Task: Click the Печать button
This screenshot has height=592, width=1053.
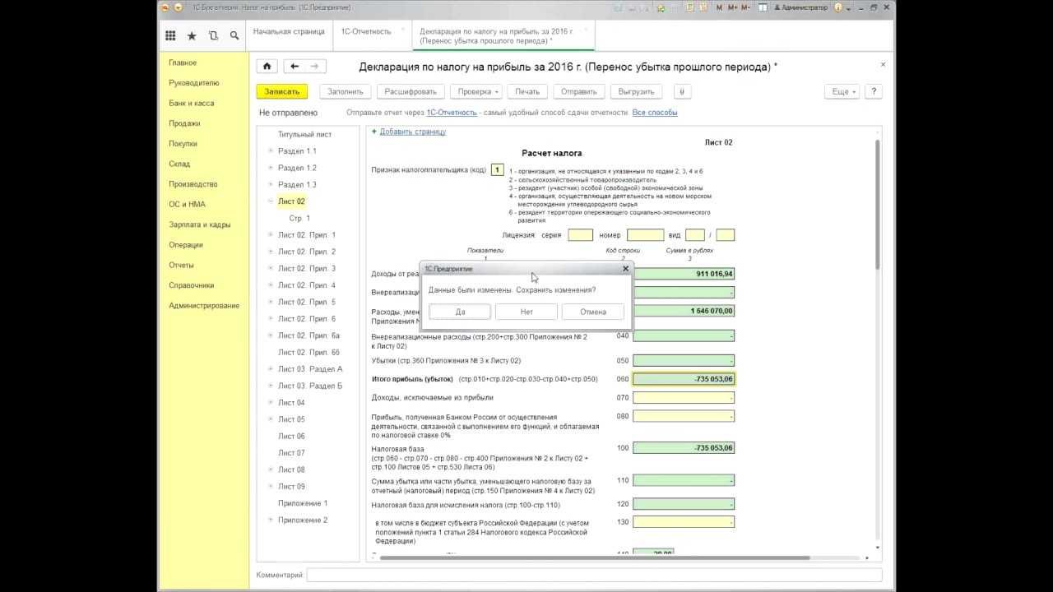Action: coord(527,91)
